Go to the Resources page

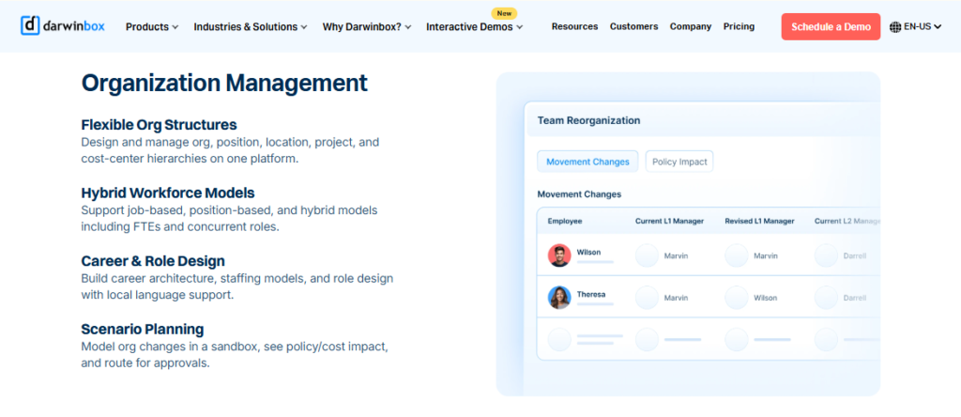click(574, 26)
